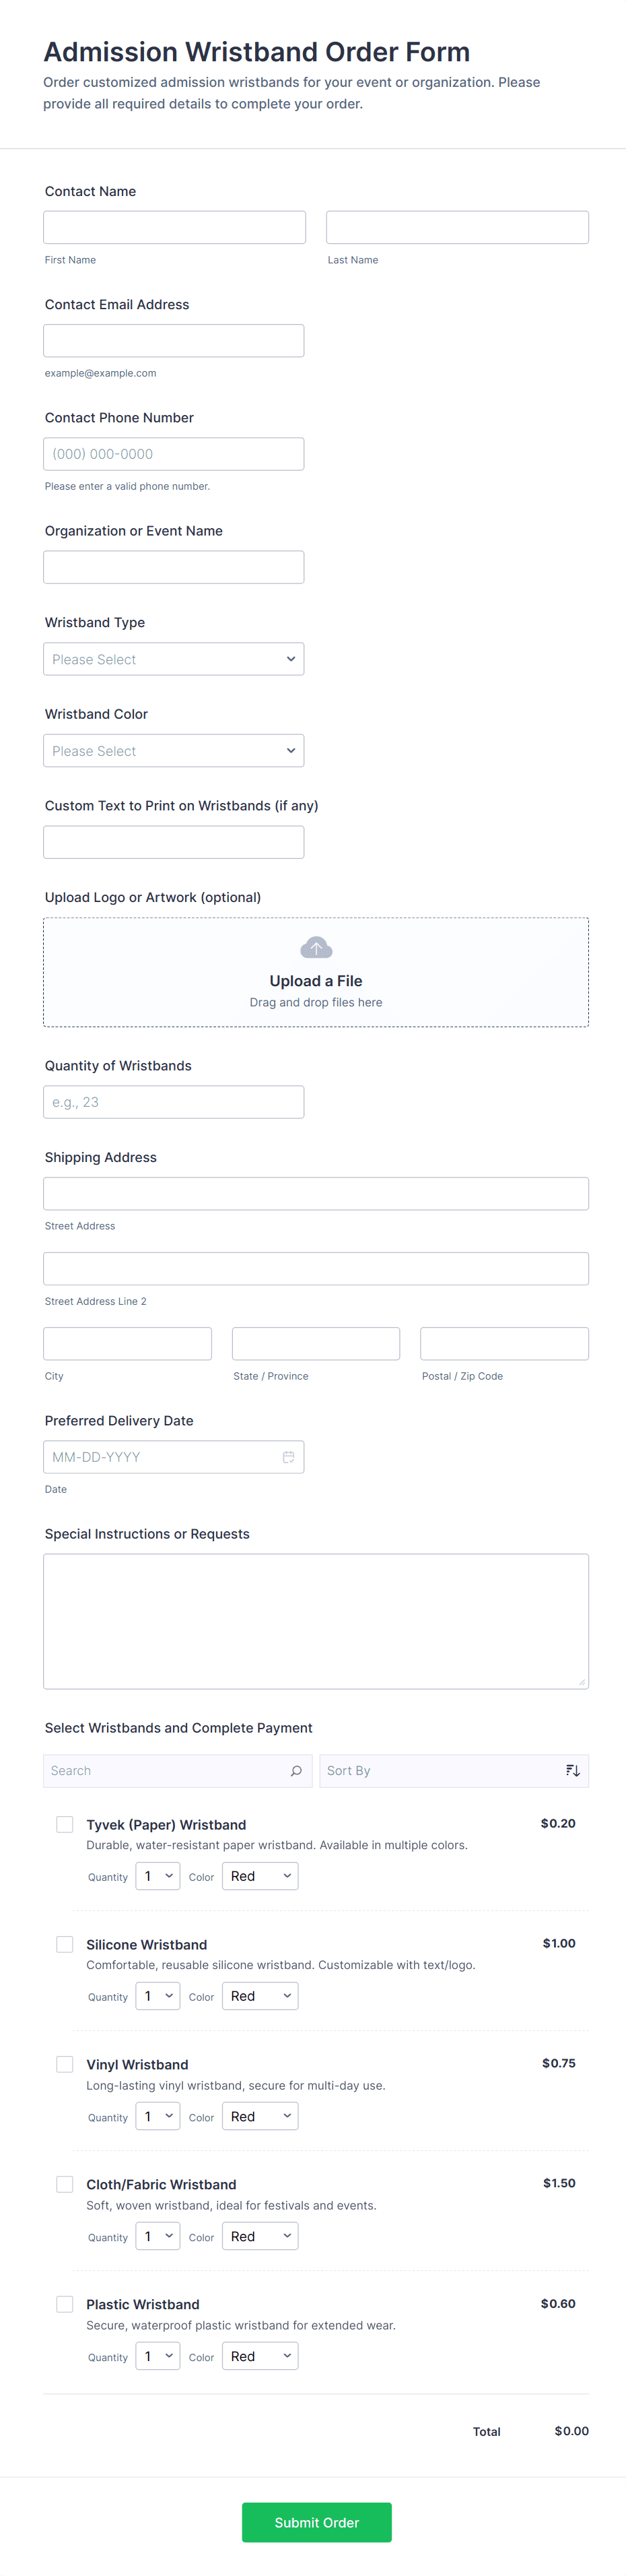Open Tyvek Wristband color dropdown
The width and height of the screenshot is (626, 2576).
[x=260, y=1876]
